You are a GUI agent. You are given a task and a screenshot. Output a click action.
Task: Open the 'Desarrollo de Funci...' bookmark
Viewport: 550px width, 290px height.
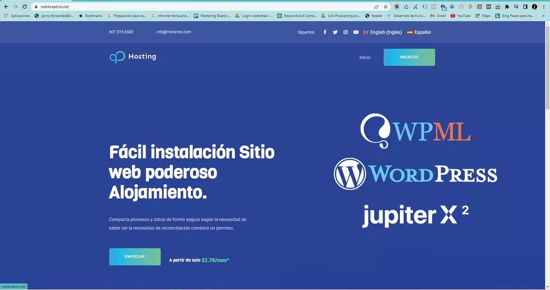click(405, 16)
